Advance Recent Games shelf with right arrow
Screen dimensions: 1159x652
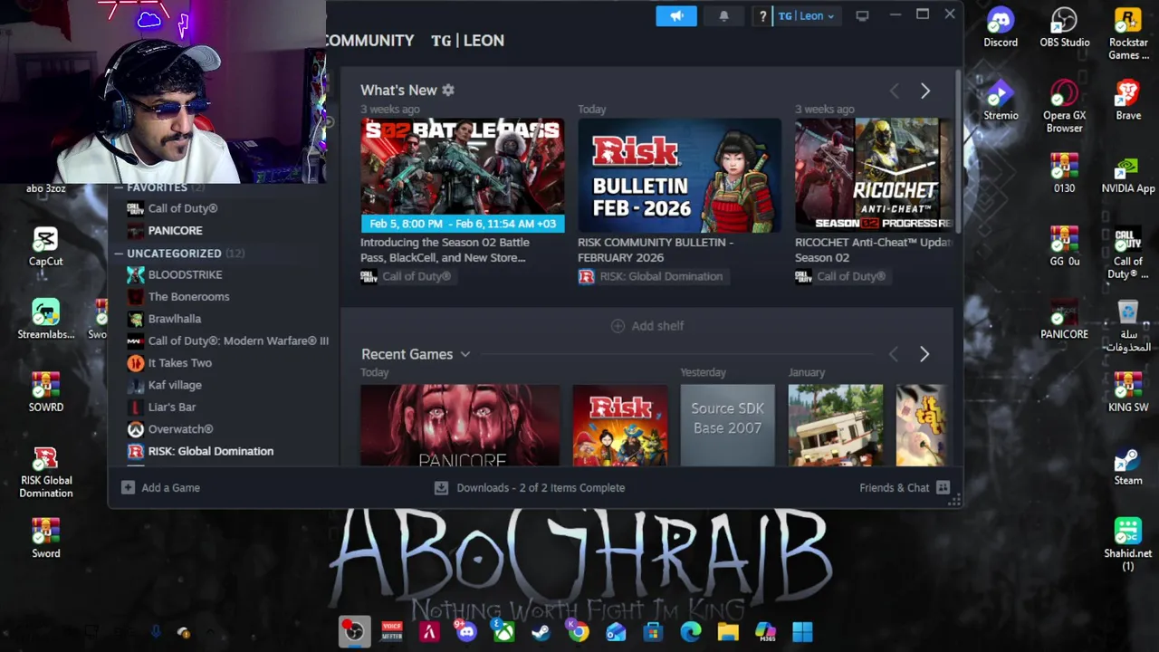coord(924,354)
